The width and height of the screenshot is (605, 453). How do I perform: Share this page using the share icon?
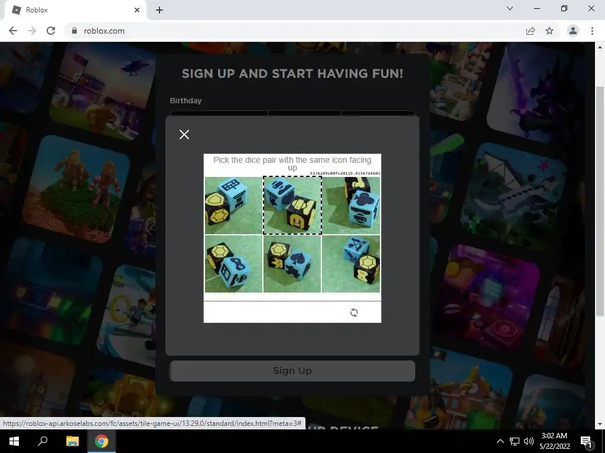pyautogui.click(x=531, y=31)
